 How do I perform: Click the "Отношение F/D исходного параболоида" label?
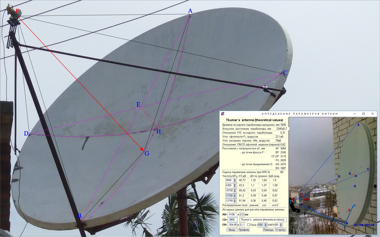point(247,133)
